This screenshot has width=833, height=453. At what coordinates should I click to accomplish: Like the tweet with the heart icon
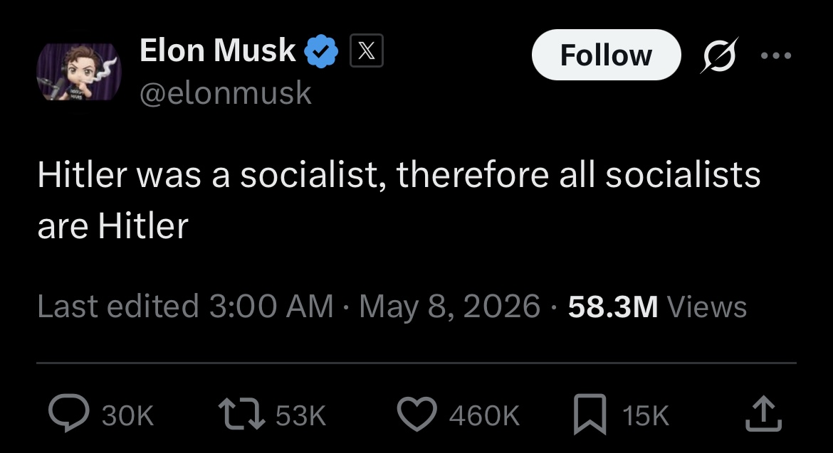(417, 415)
